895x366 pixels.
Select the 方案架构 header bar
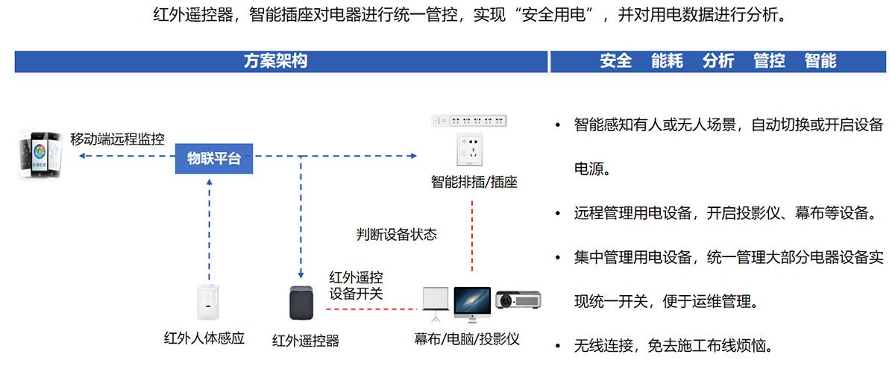click(275, 61)
